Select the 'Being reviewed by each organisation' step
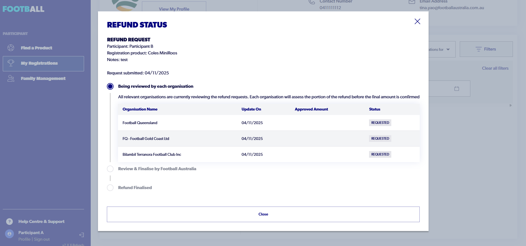The width and height of the screenshot is (526, 246). coord(110,86)
